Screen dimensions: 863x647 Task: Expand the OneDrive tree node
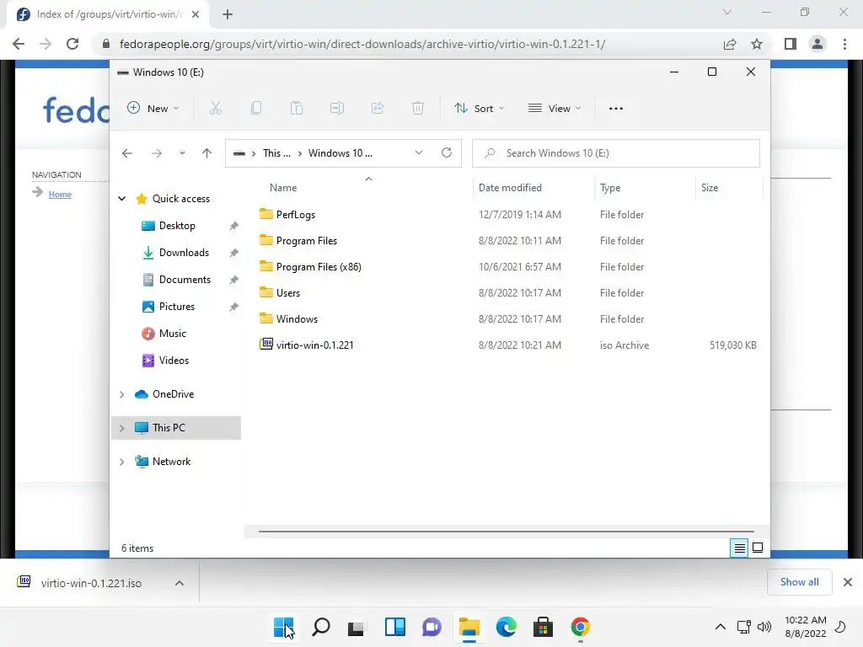pyautogui.click(x=122, y=394)
